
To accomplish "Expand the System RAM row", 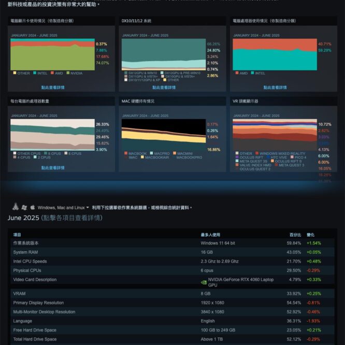I will (x=25, y=252).
